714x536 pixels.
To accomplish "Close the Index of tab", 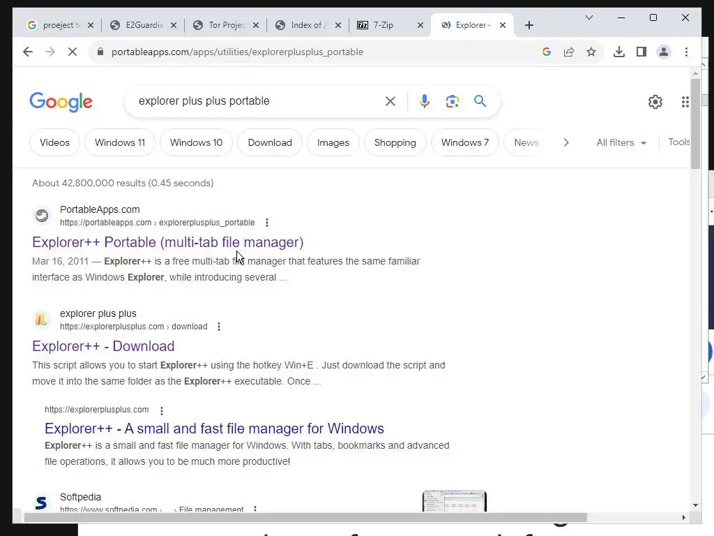I will pos(338,25).
